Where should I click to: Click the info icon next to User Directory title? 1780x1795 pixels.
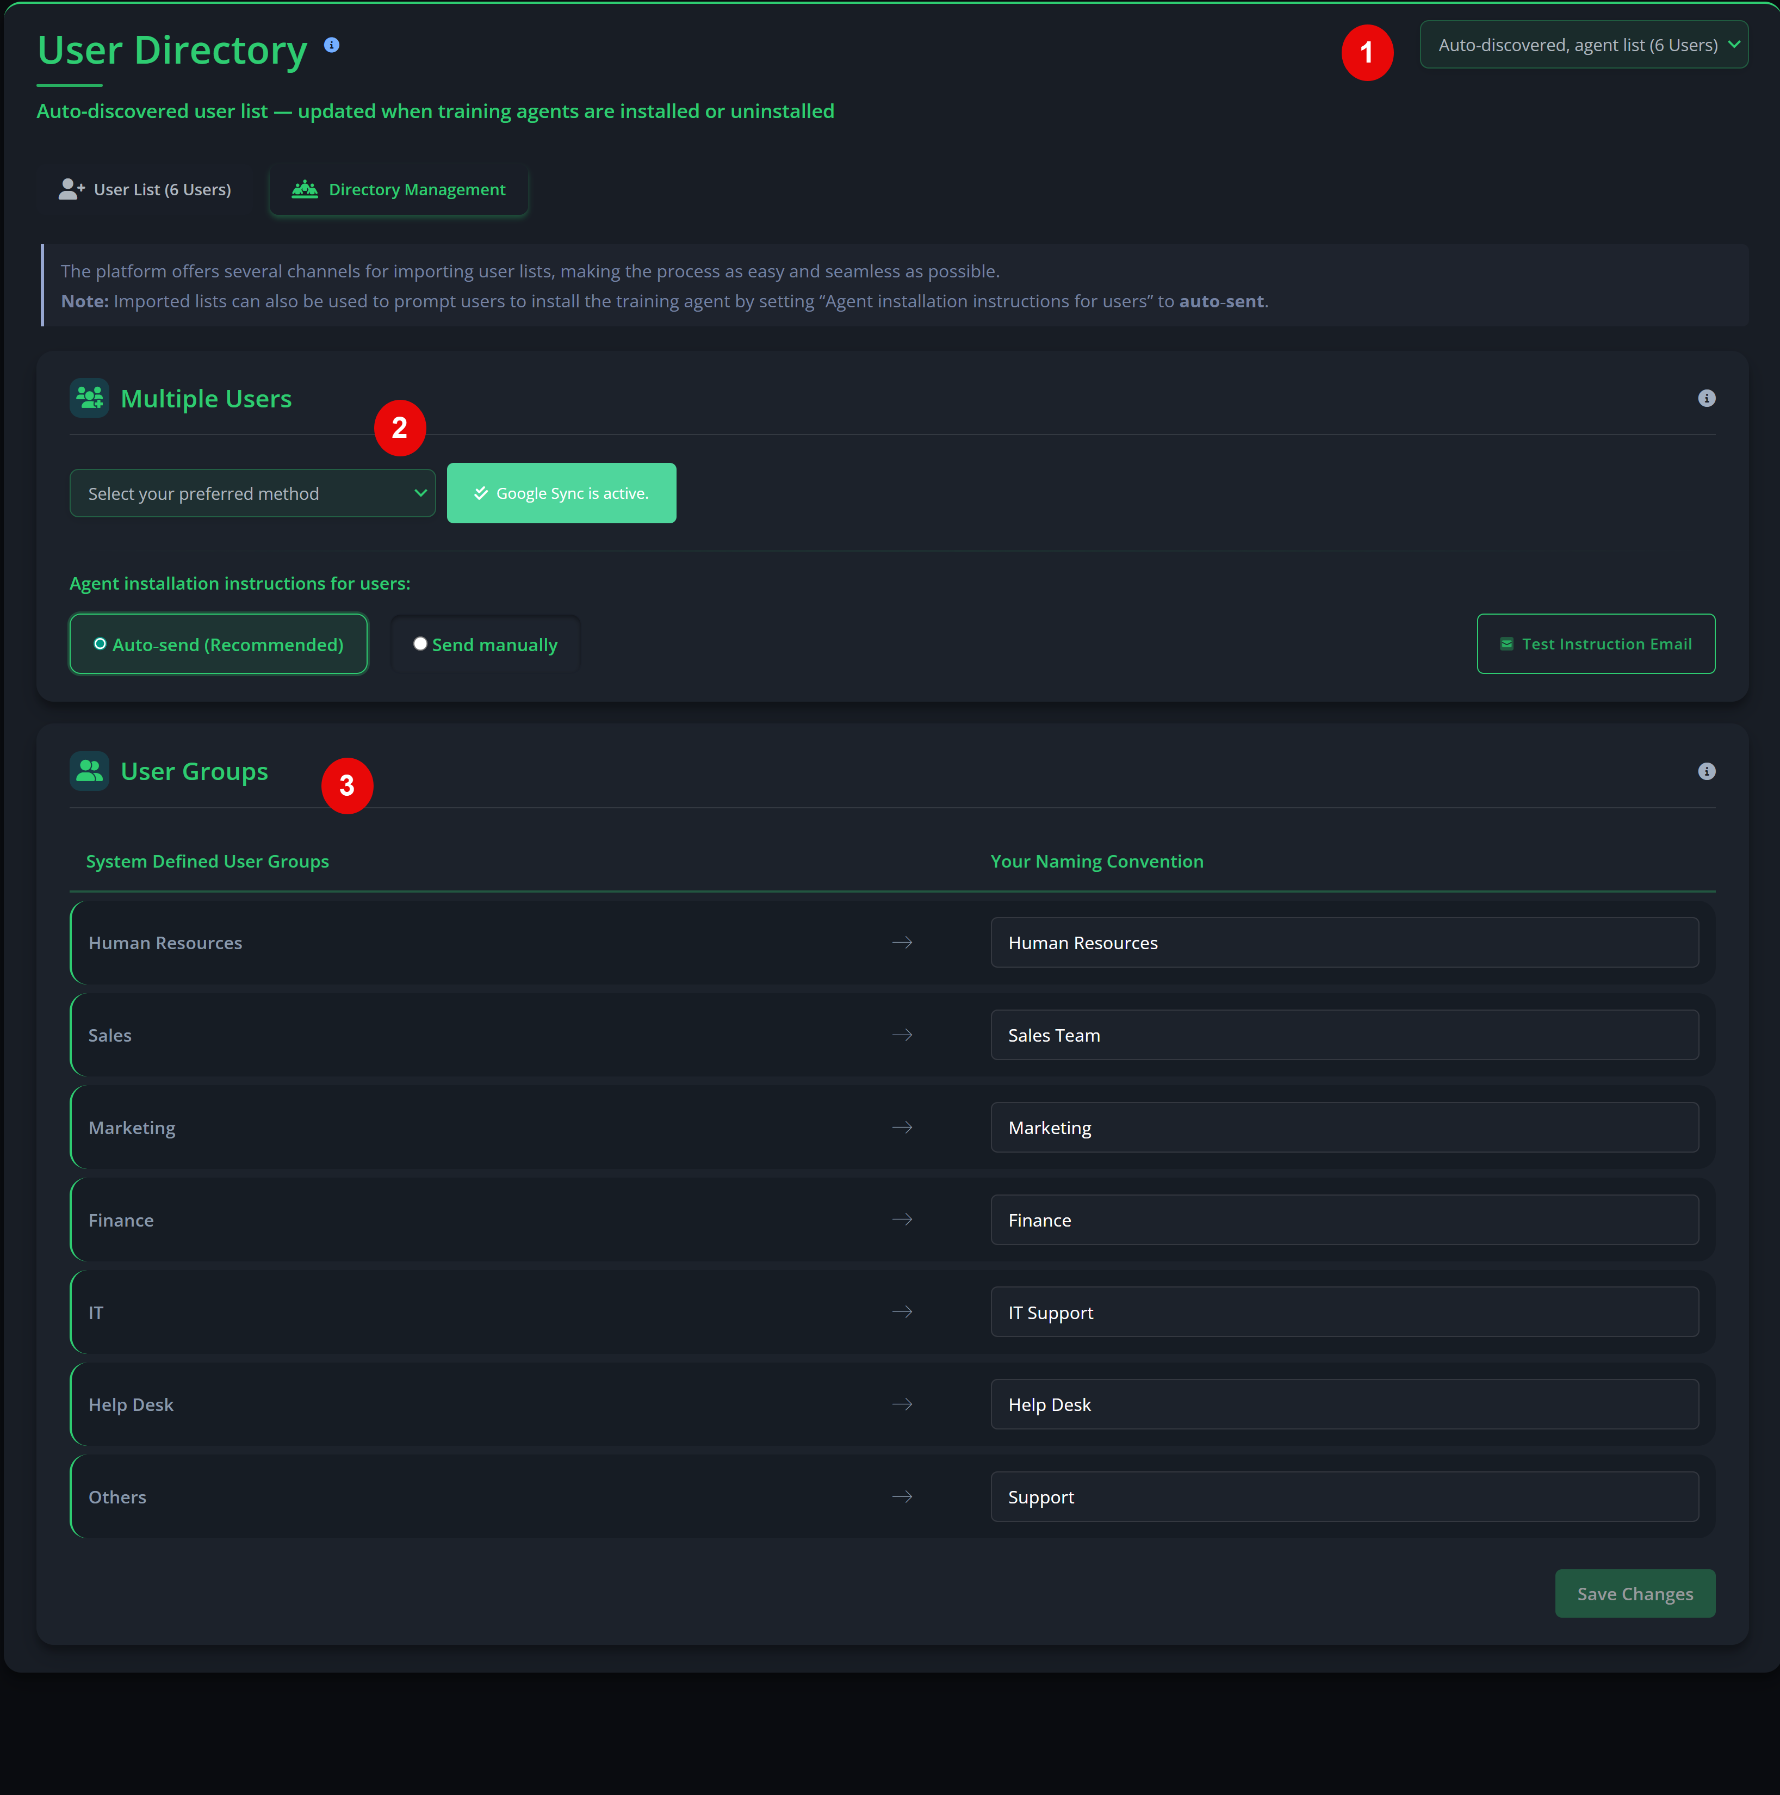point(332,44)
